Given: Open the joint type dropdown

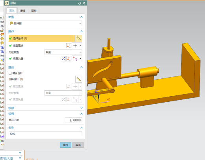Looking at the screenshot, I should coord(45,23).
